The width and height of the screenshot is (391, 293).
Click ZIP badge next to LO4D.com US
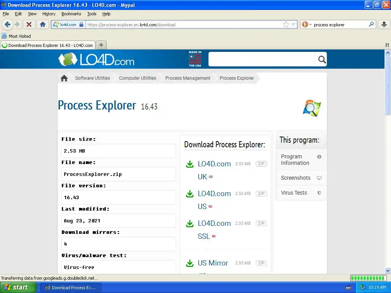coord(261,193)
